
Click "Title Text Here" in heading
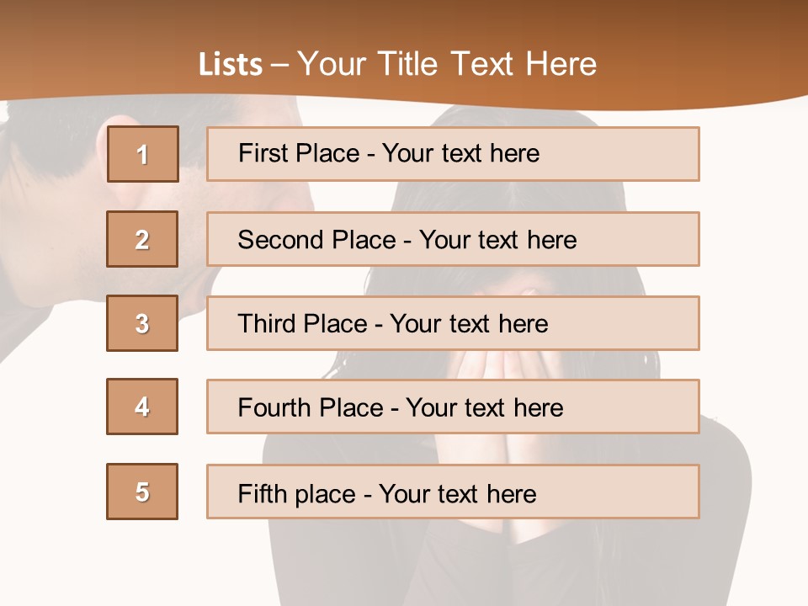(487, 64)
